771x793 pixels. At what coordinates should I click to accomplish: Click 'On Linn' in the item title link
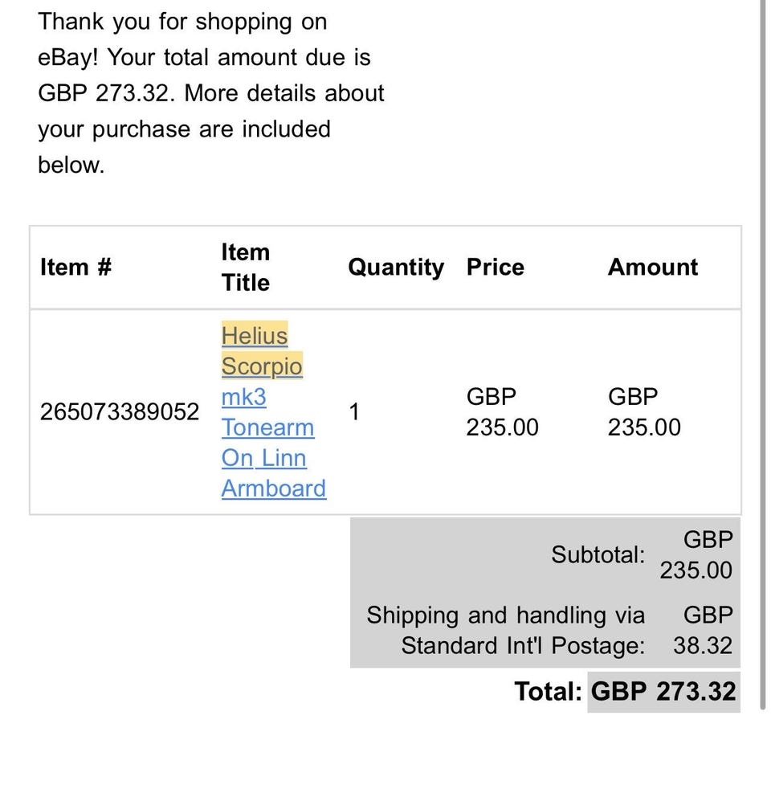tap(264, 458)
